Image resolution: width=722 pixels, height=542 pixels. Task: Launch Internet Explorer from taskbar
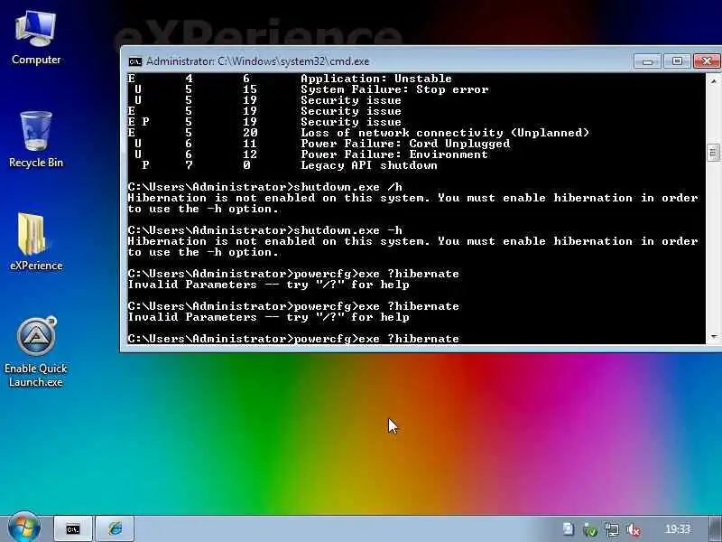[x=116, y=529]
